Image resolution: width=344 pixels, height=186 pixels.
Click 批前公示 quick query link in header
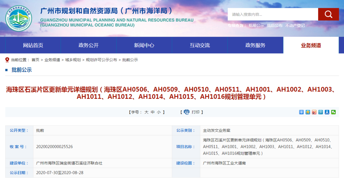click(256, 26)
